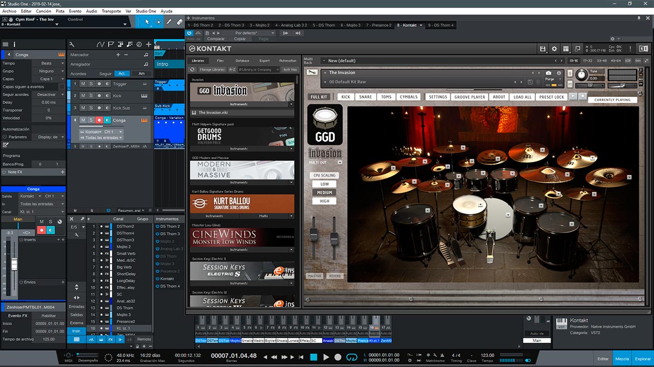Click the Comparar button

click(216, 39)
